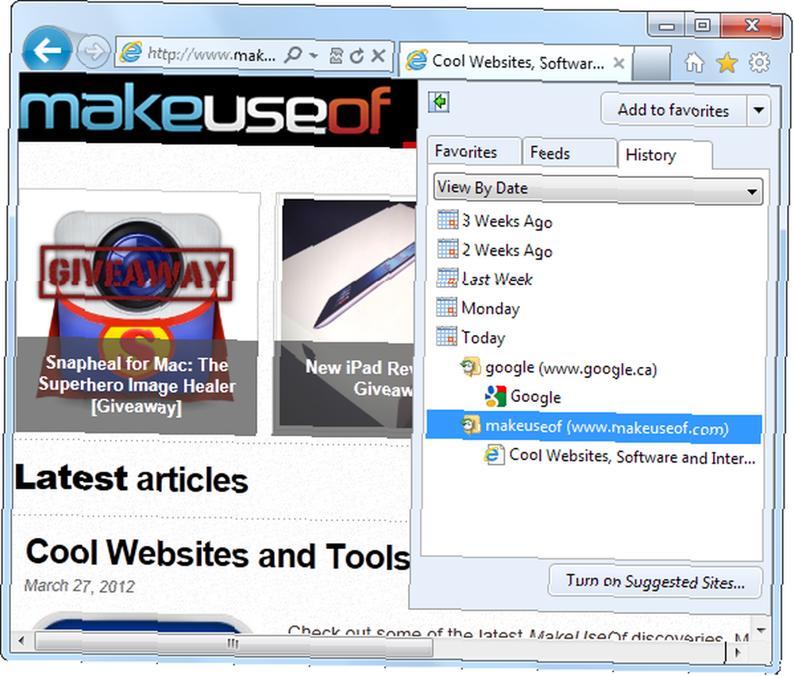Stop loading with the address bar X
794x676 pixels.
pos(378,55)
